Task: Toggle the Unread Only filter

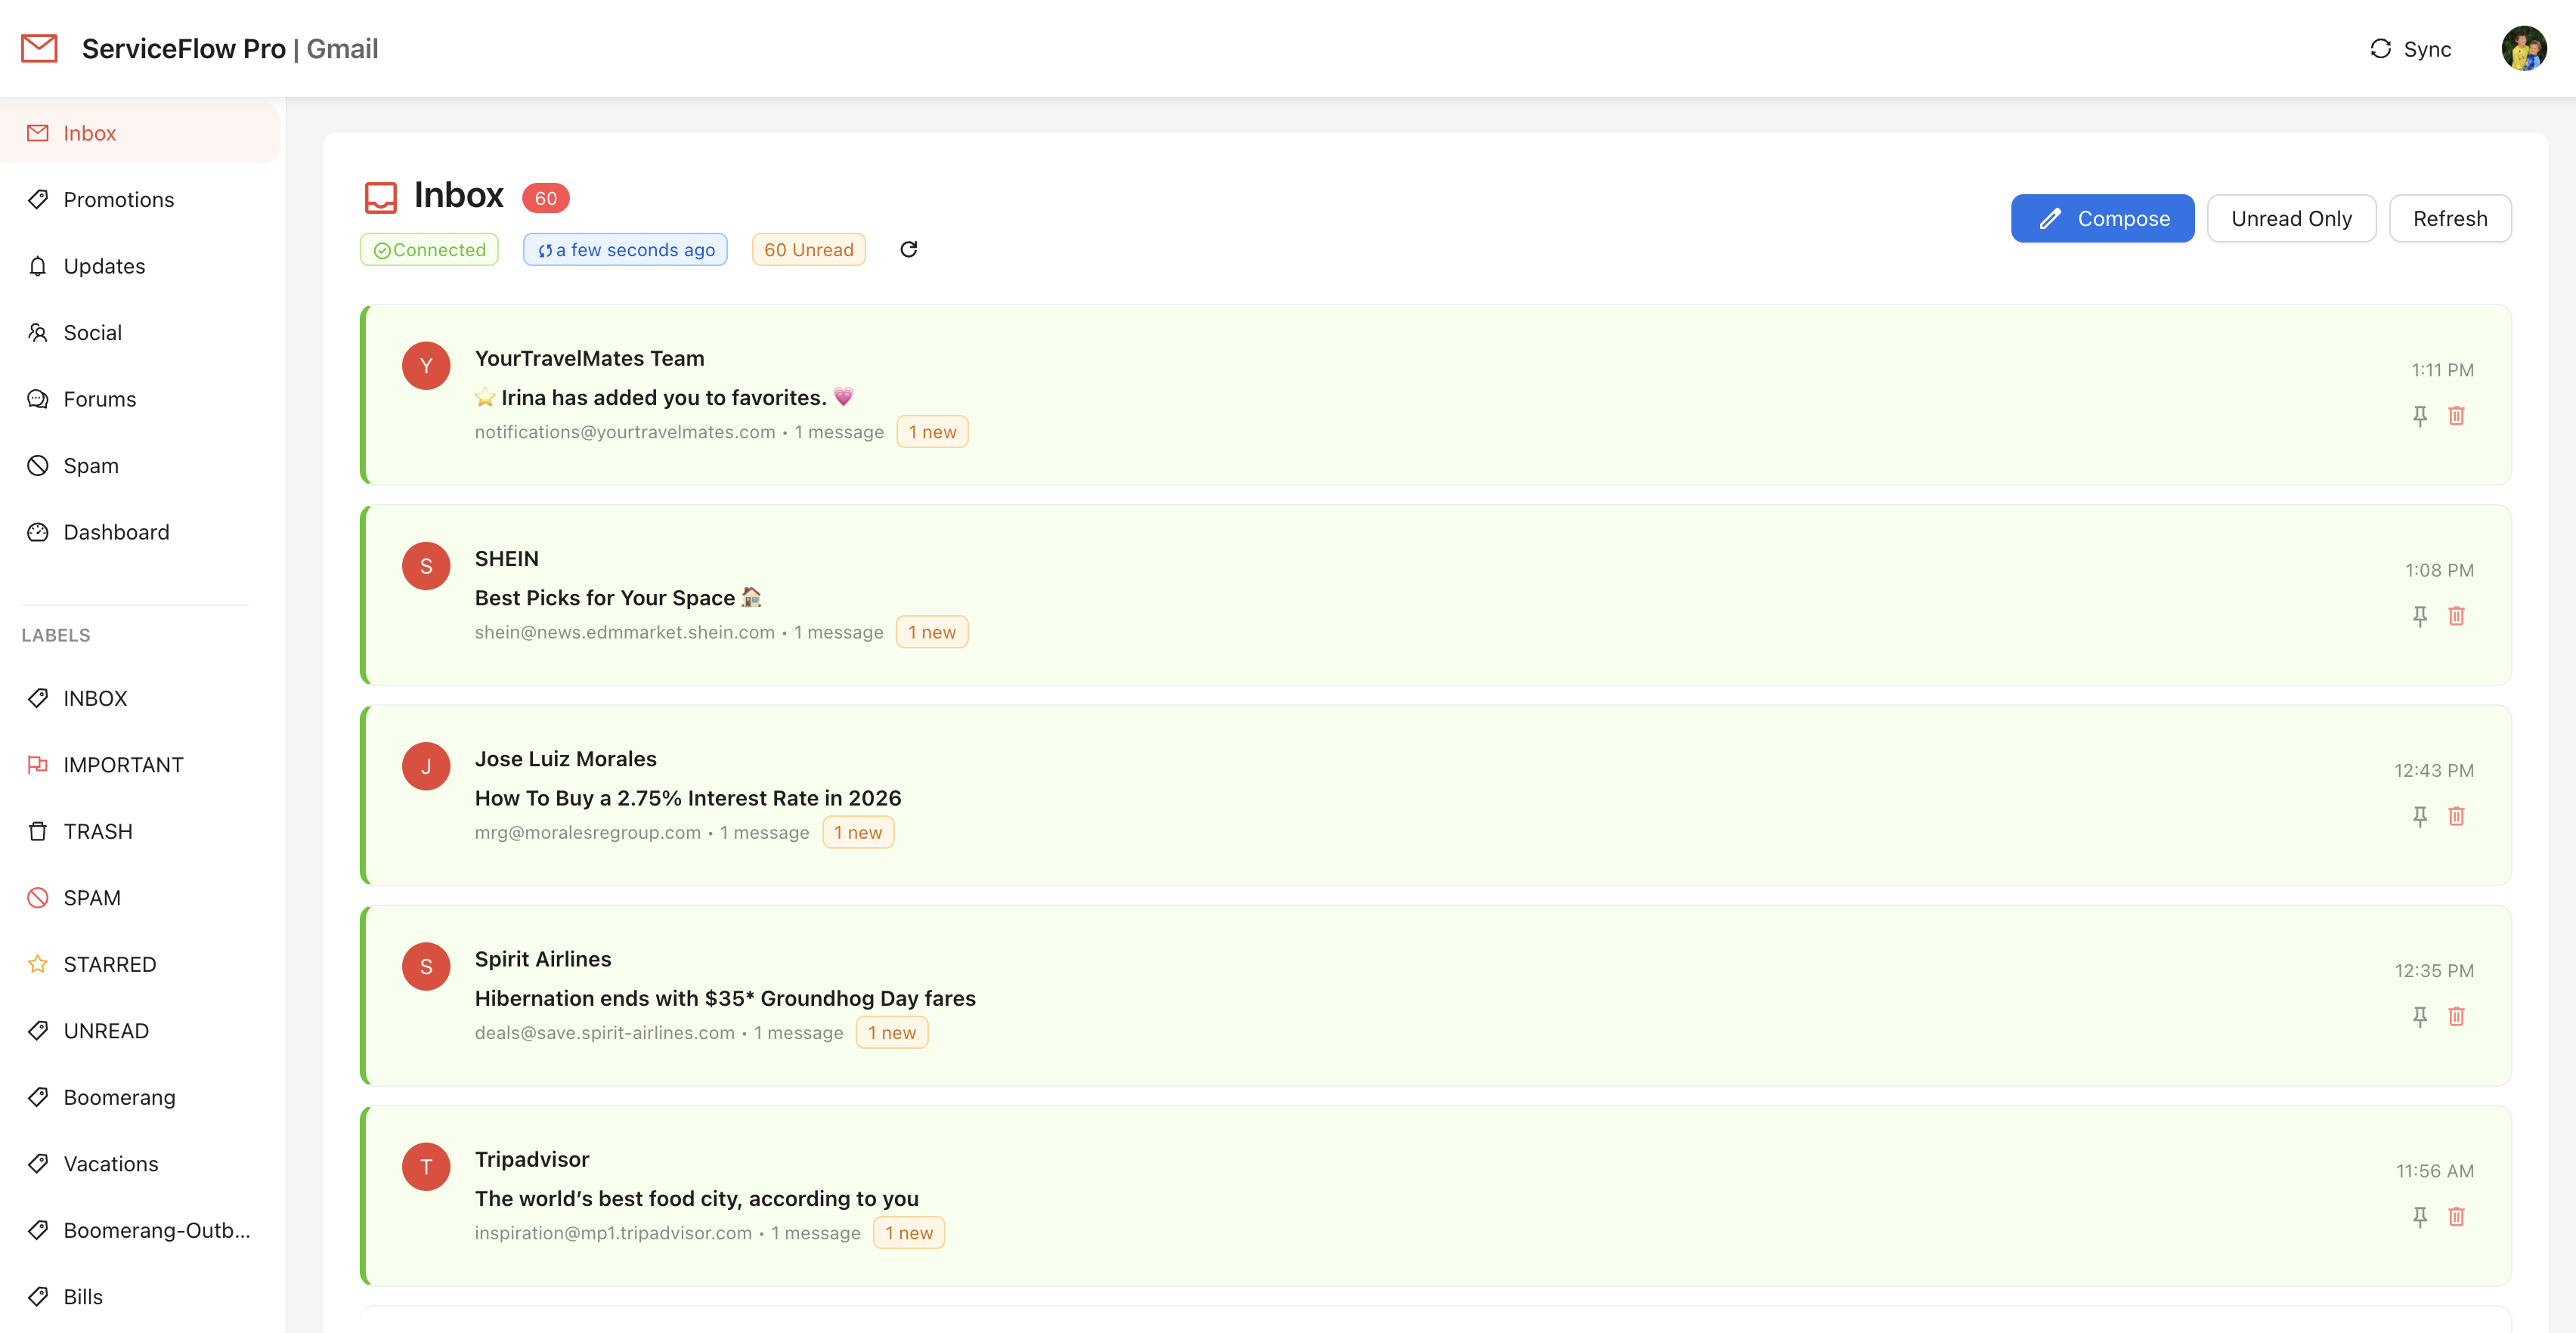Action: 2290,218
